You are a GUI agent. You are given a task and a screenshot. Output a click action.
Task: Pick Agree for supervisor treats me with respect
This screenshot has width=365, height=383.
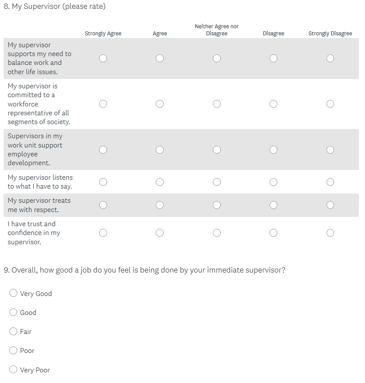click(x=160, y=205)
